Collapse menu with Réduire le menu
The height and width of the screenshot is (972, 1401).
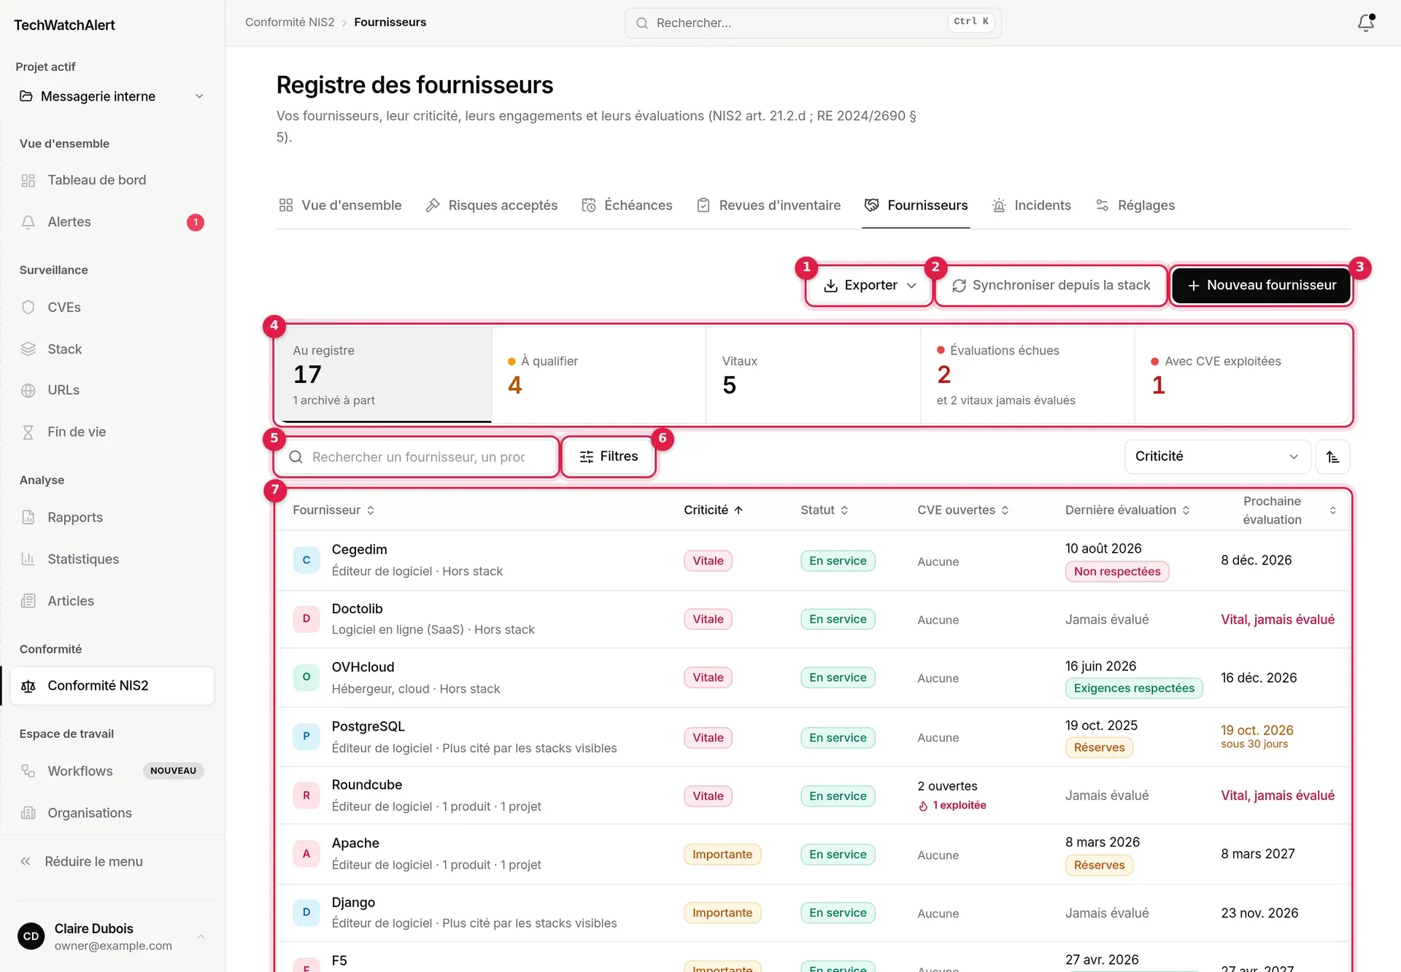tap(111, 862)
